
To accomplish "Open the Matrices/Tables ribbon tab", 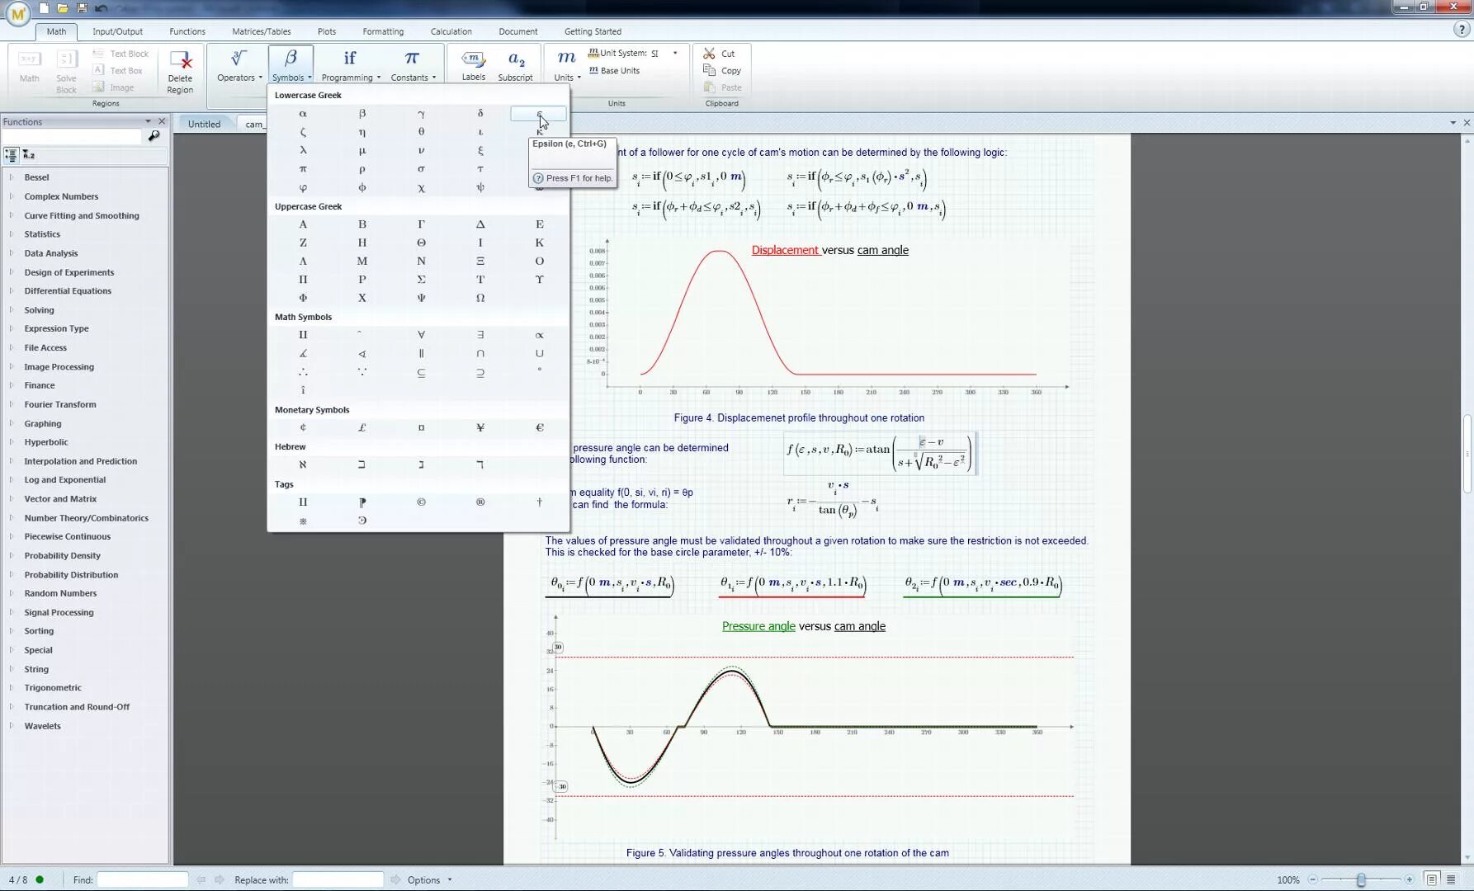I will click(x=262, y=31).
